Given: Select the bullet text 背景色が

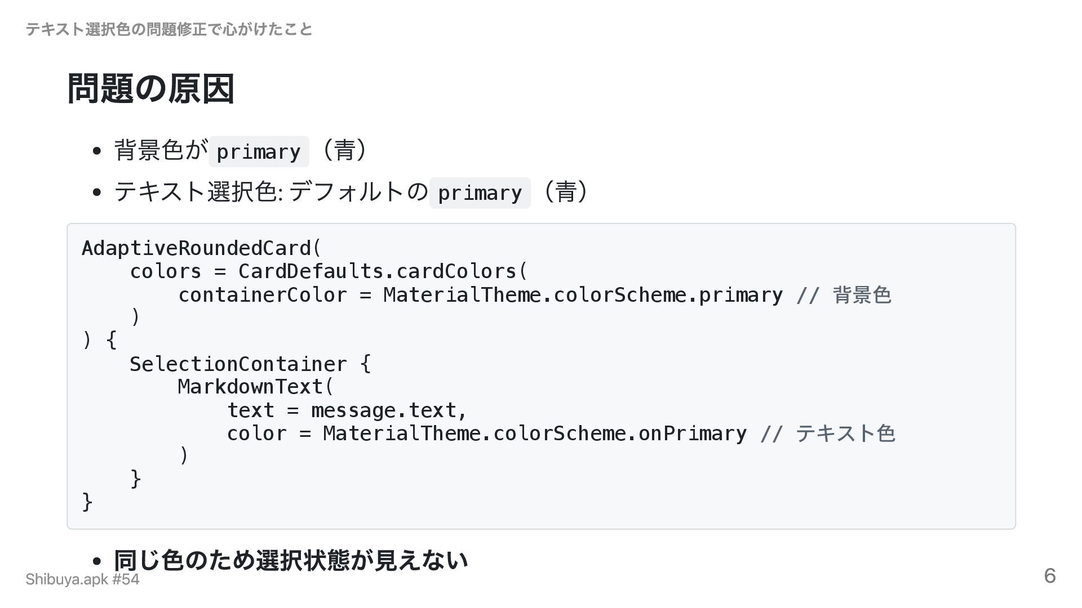Looking at the screenshot, I should (x=161, y=150).
